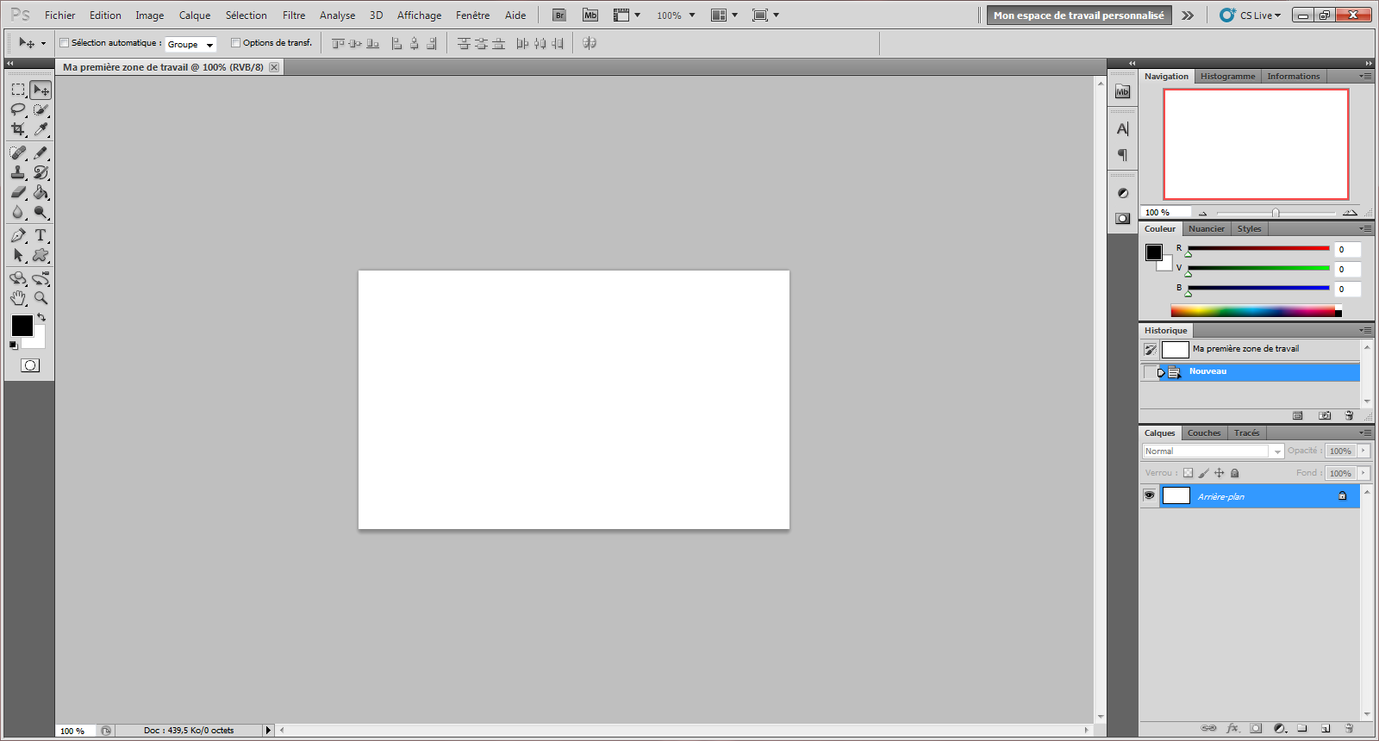Select the Crop tool
The image size is (1379, 741).
coord(17,129)
